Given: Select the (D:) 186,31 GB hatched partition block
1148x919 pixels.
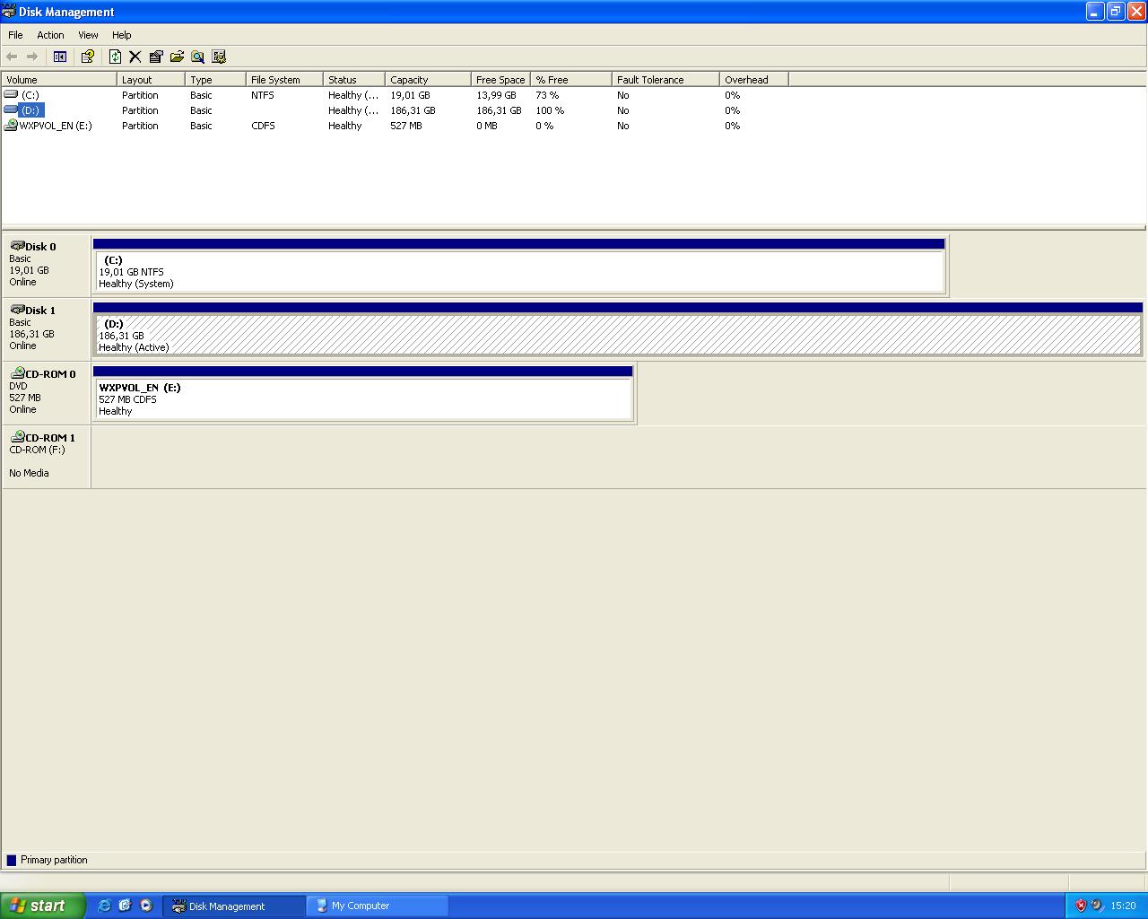Looking at the screenshot, I should 618,329.
